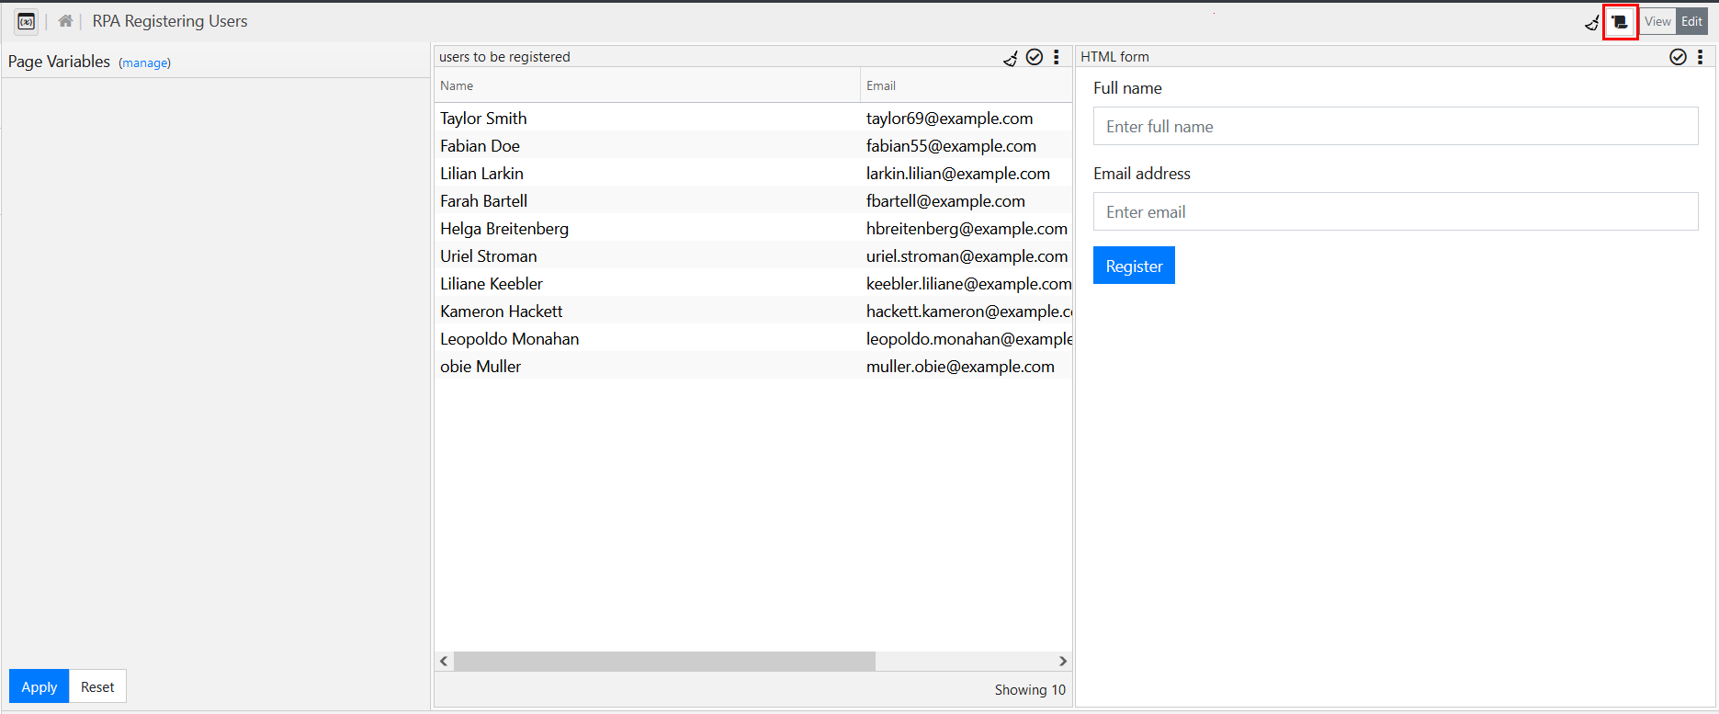The width and height of the screenshot is (1719, 714).
Task: Click the users to be registered panel title
Action: [x=504, y=57]
